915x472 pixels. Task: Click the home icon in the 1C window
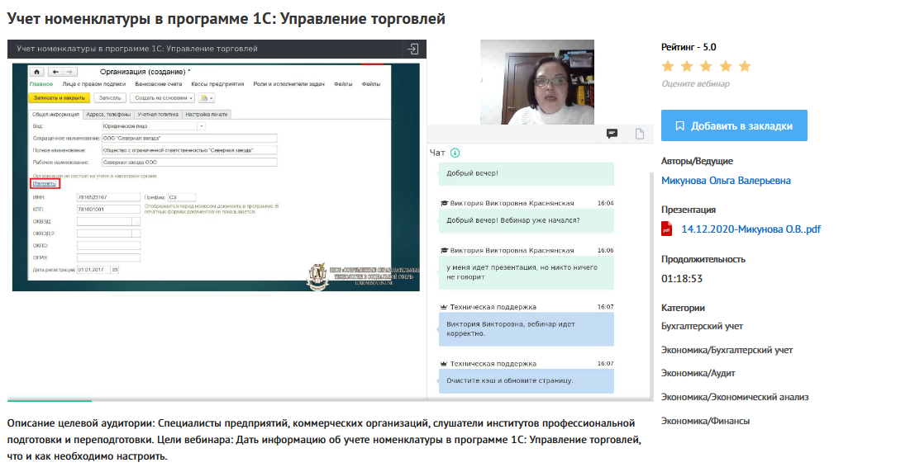[36, 72]
